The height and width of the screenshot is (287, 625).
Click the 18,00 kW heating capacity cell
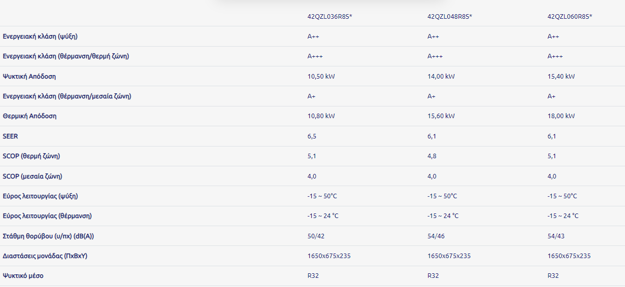pyautogui.click(x=561, y=116)
